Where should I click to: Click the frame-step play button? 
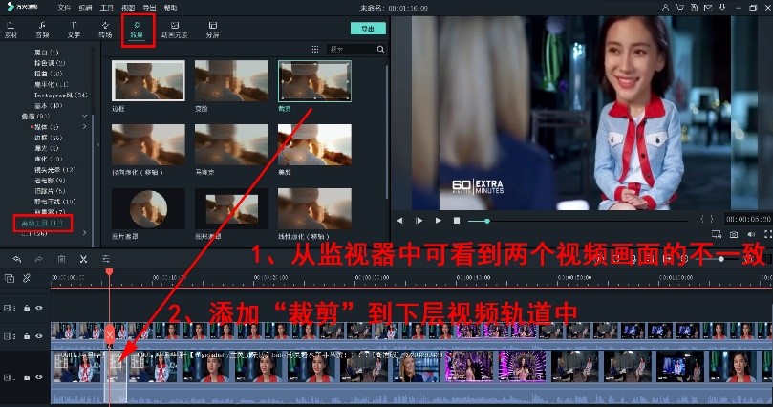[x=419, y=221]
